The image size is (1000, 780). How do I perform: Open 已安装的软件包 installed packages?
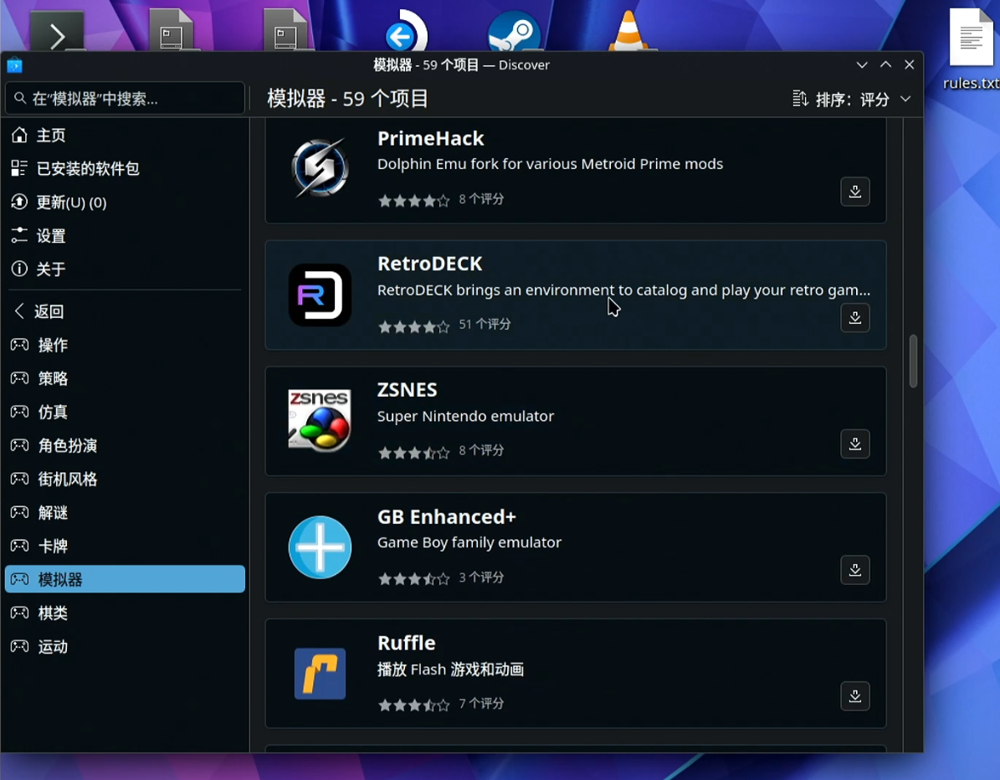(125, 168)
